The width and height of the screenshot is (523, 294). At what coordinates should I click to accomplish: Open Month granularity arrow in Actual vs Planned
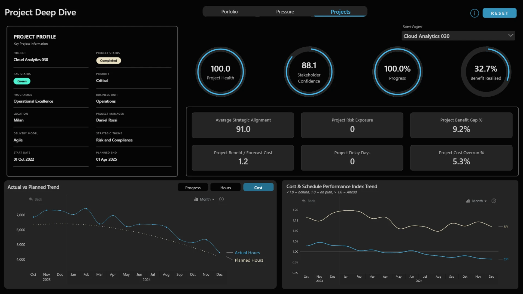213,200
